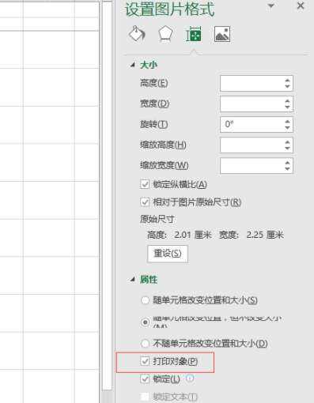Increase 旋转(T) with the up spinner

point(287,122)
